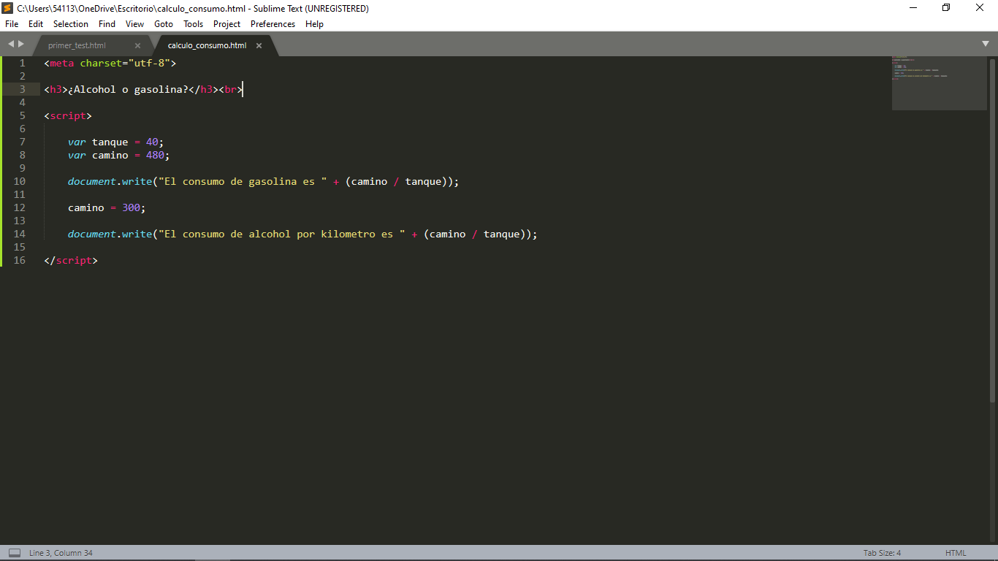The width and height of the screenshot is (998, 561).
Task: Click line number 16 in gutter
Action: tap(19, 260)
